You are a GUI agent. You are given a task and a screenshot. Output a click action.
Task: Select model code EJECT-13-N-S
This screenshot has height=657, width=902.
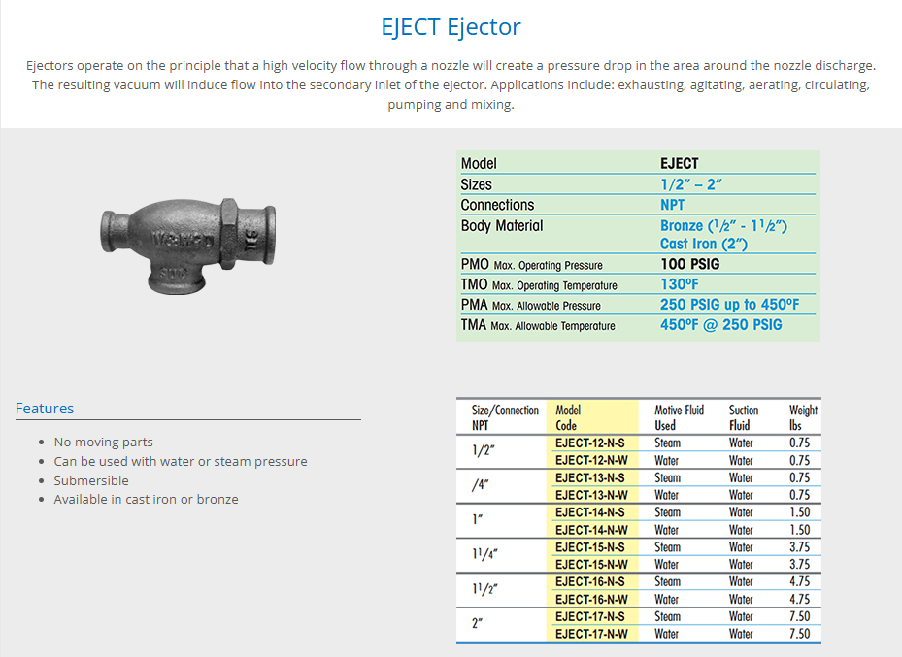tap(590, 478)
